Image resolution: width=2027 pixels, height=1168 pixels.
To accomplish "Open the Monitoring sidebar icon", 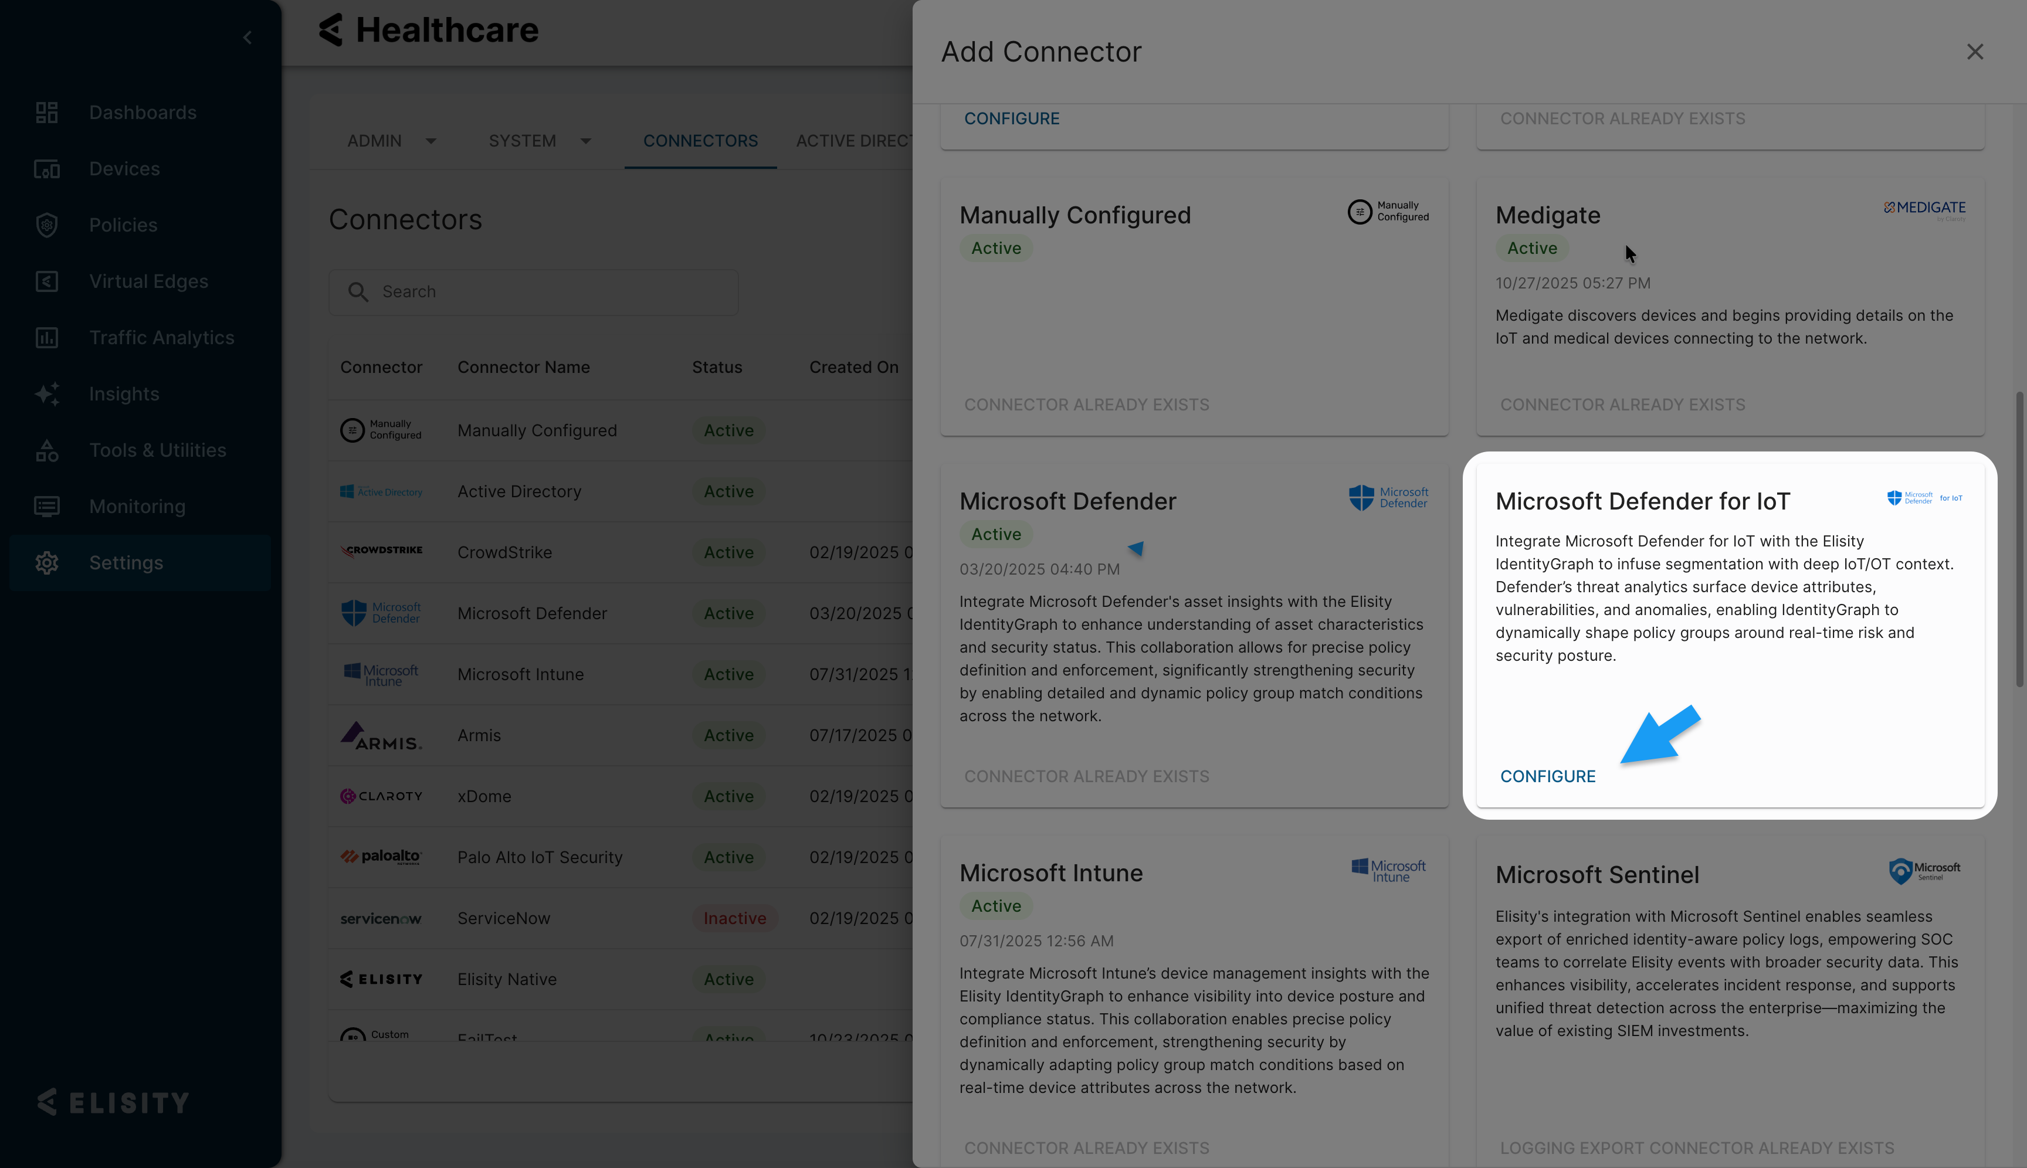I will tap(46, 507).
